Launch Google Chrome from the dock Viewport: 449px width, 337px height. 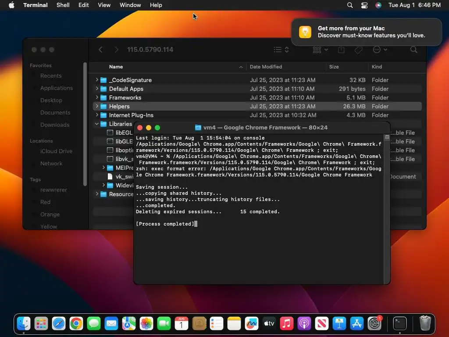[76, 323]
